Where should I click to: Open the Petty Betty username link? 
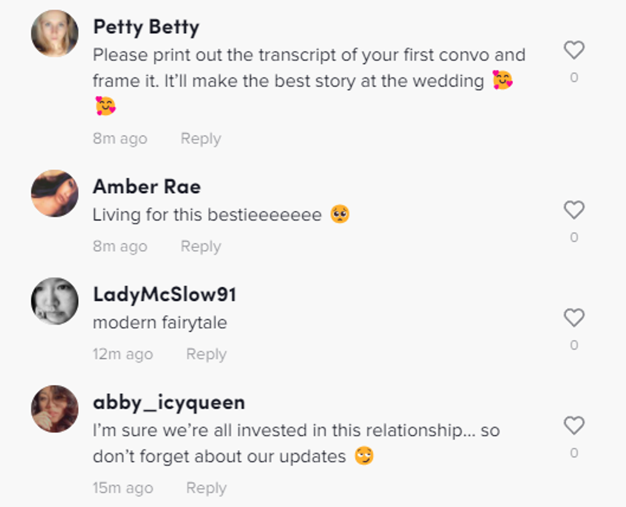(x=146, y=27)
